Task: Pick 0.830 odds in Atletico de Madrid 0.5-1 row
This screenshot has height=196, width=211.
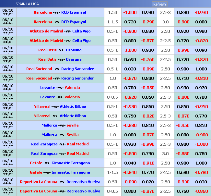Action: [148, 31]
